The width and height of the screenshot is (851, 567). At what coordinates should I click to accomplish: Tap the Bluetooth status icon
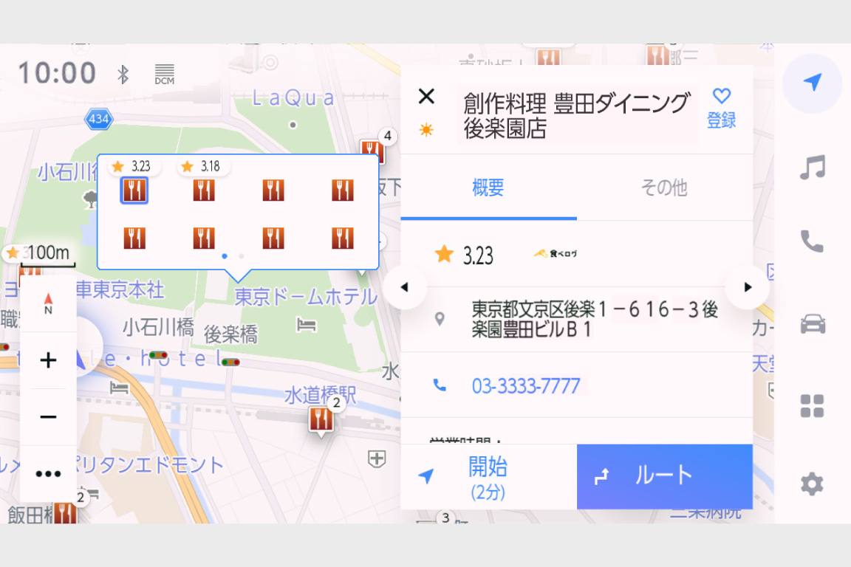click(123, 73)
